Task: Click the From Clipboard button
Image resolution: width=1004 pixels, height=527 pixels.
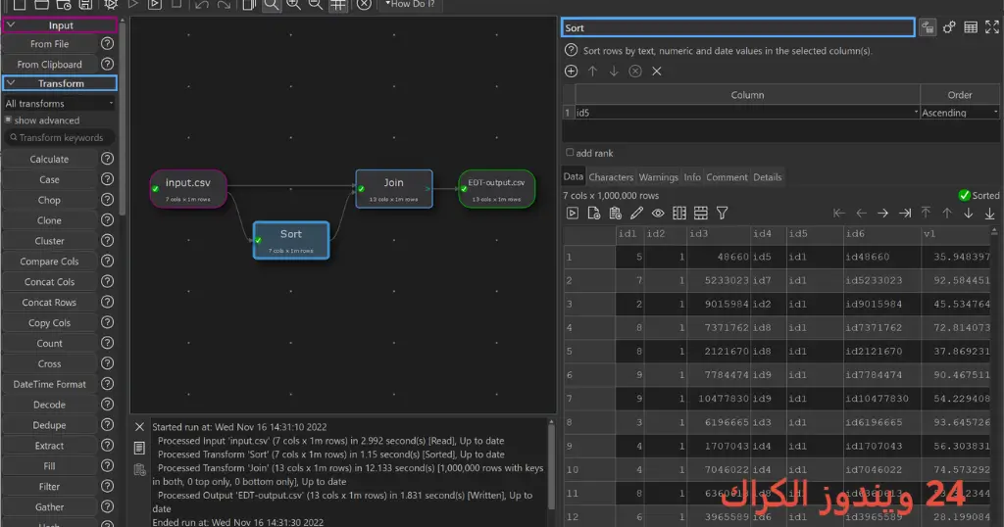Action: pyautogui.click(x=49, y=64)
